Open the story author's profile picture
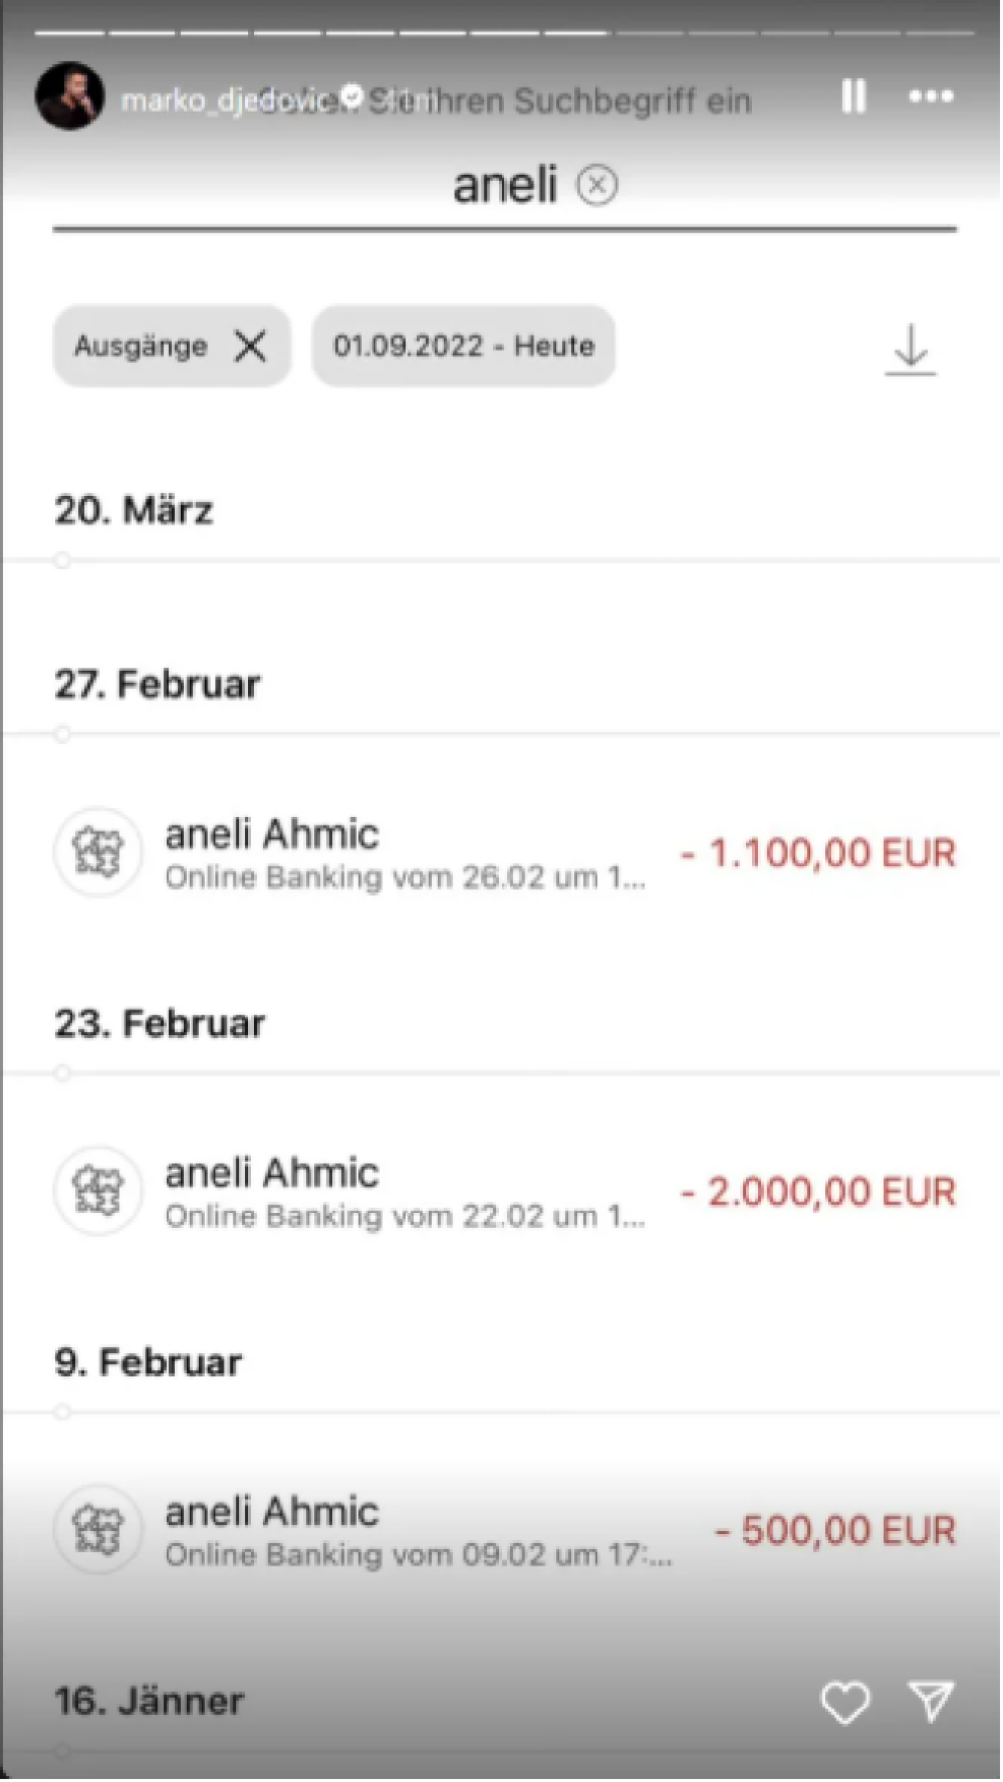Viewport: 1003px width, 1782px height. pyautogui.click(x=70, y=96)
